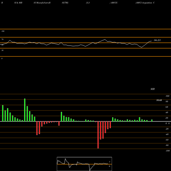The image size is (171, 171).
Task: Click the '(5,5' parameter header text
Action: click(88, 3)
